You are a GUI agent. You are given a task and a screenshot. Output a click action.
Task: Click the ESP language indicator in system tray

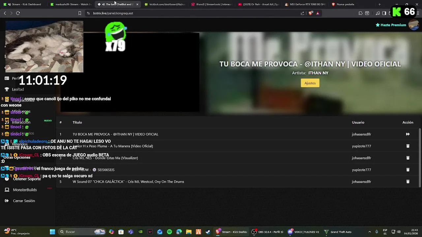385,232
